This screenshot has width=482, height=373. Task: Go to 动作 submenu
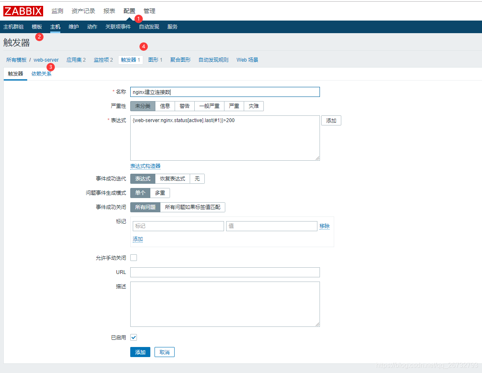[92, 27]
